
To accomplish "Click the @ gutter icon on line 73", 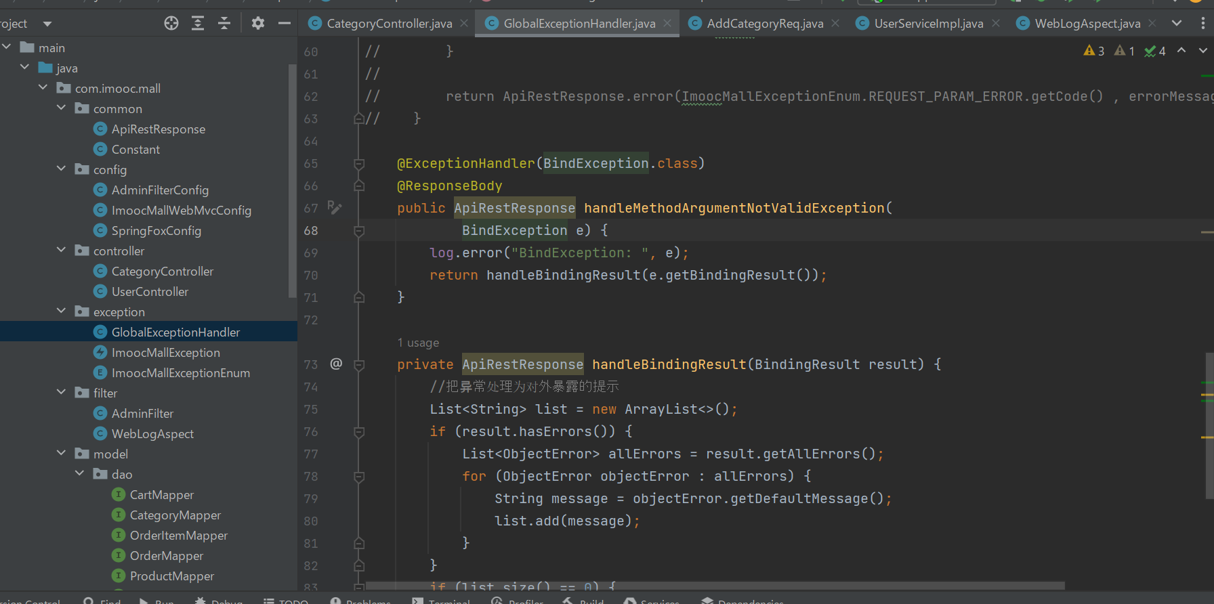I will click(336, 364).
